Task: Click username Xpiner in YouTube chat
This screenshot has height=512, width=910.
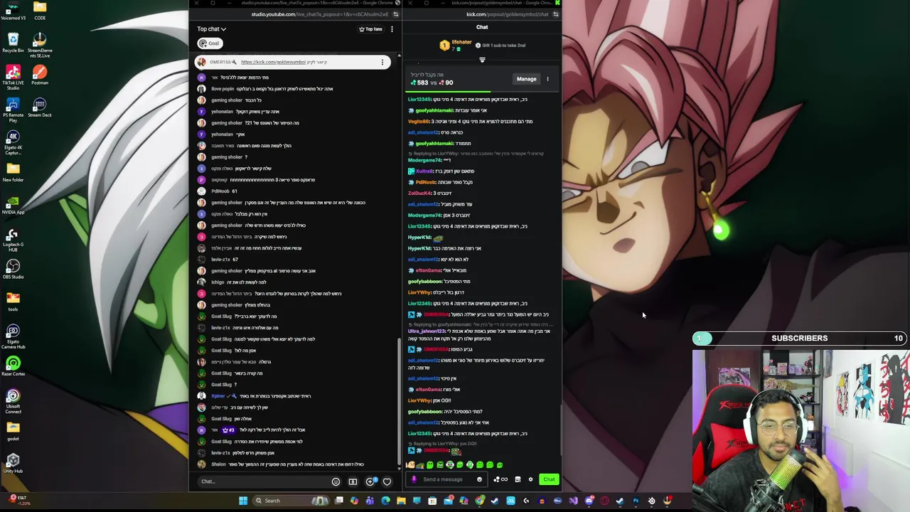Action: click(x=220, y=396)
